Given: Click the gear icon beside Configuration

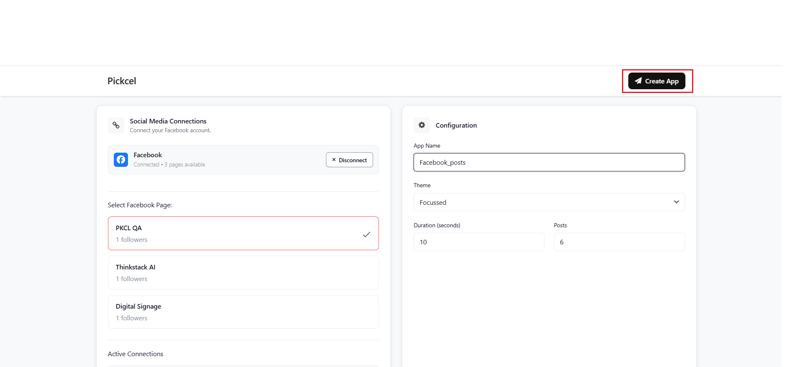Looking at the screenshot, I should tap(421, 125).
